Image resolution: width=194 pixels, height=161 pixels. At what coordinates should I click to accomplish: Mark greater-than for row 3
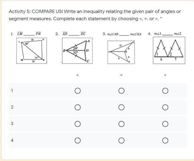[165, 124]
